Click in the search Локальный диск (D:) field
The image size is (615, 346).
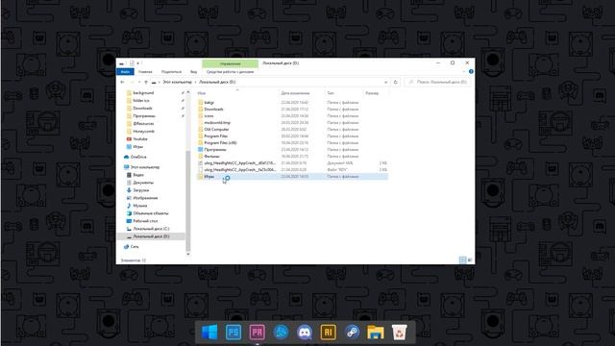point(438,82)
